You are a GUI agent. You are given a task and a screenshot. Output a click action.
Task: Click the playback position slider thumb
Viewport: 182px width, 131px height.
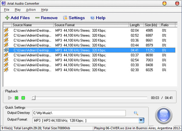pyautogui.click(x=34, y=98)
